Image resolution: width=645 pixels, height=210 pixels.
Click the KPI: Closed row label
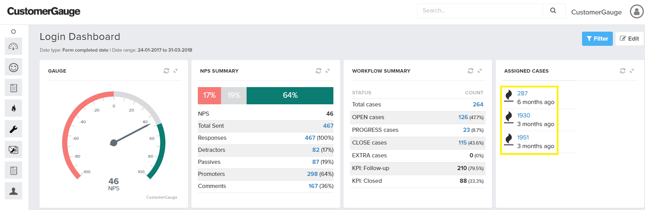click(367, 181)
